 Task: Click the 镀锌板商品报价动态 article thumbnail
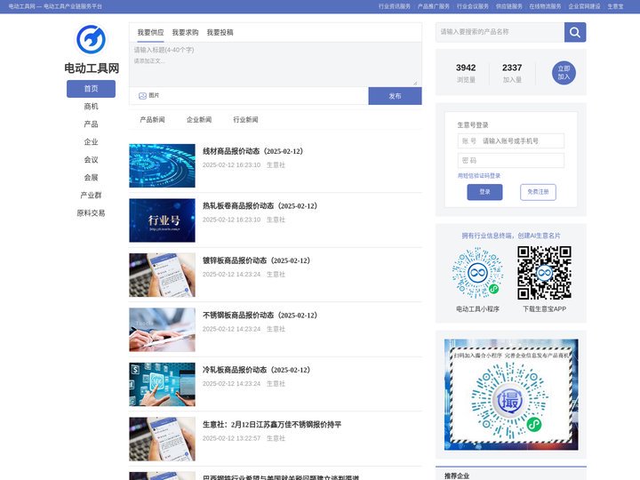click(x=162, y=275)
